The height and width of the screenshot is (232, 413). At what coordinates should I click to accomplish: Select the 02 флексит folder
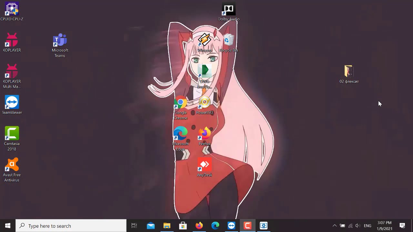(349, 74)
